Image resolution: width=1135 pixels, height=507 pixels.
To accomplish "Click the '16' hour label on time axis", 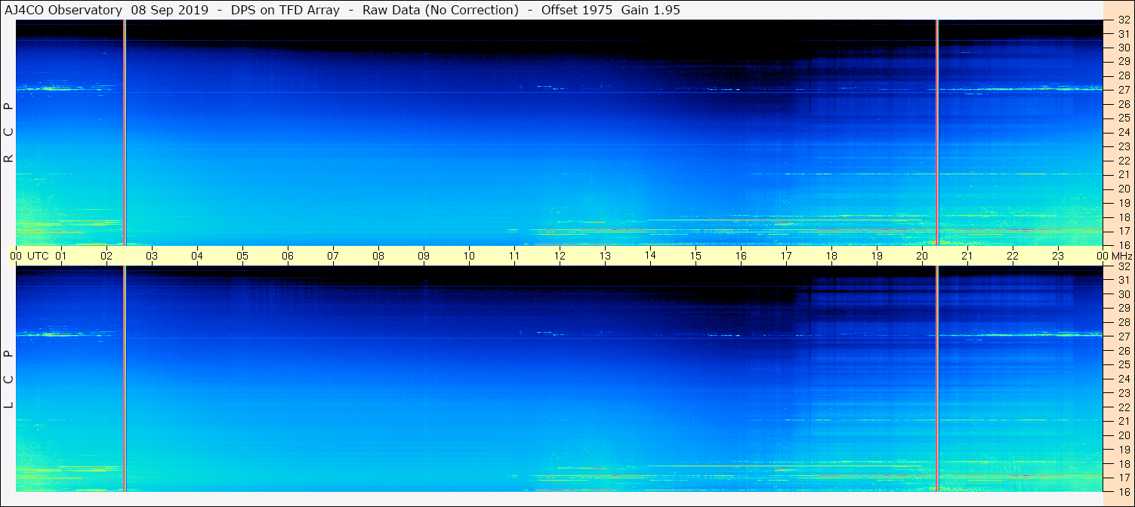I will (741, 256).
